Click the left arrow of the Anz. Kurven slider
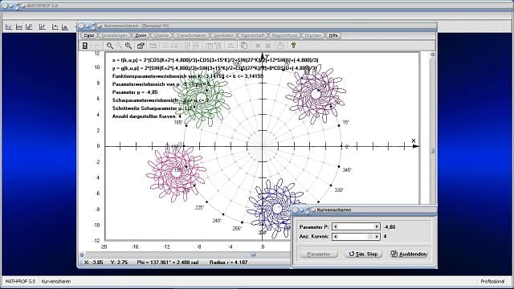The image size is (514, 289). [x=336, y=236]
